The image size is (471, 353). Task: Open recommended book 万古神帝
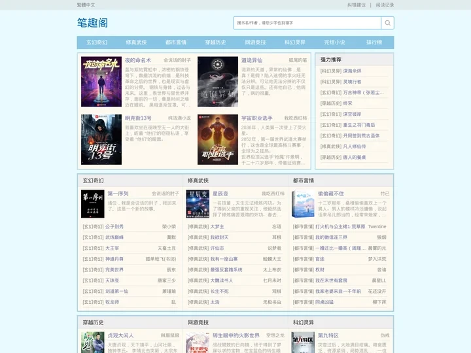tap(364, 92)
